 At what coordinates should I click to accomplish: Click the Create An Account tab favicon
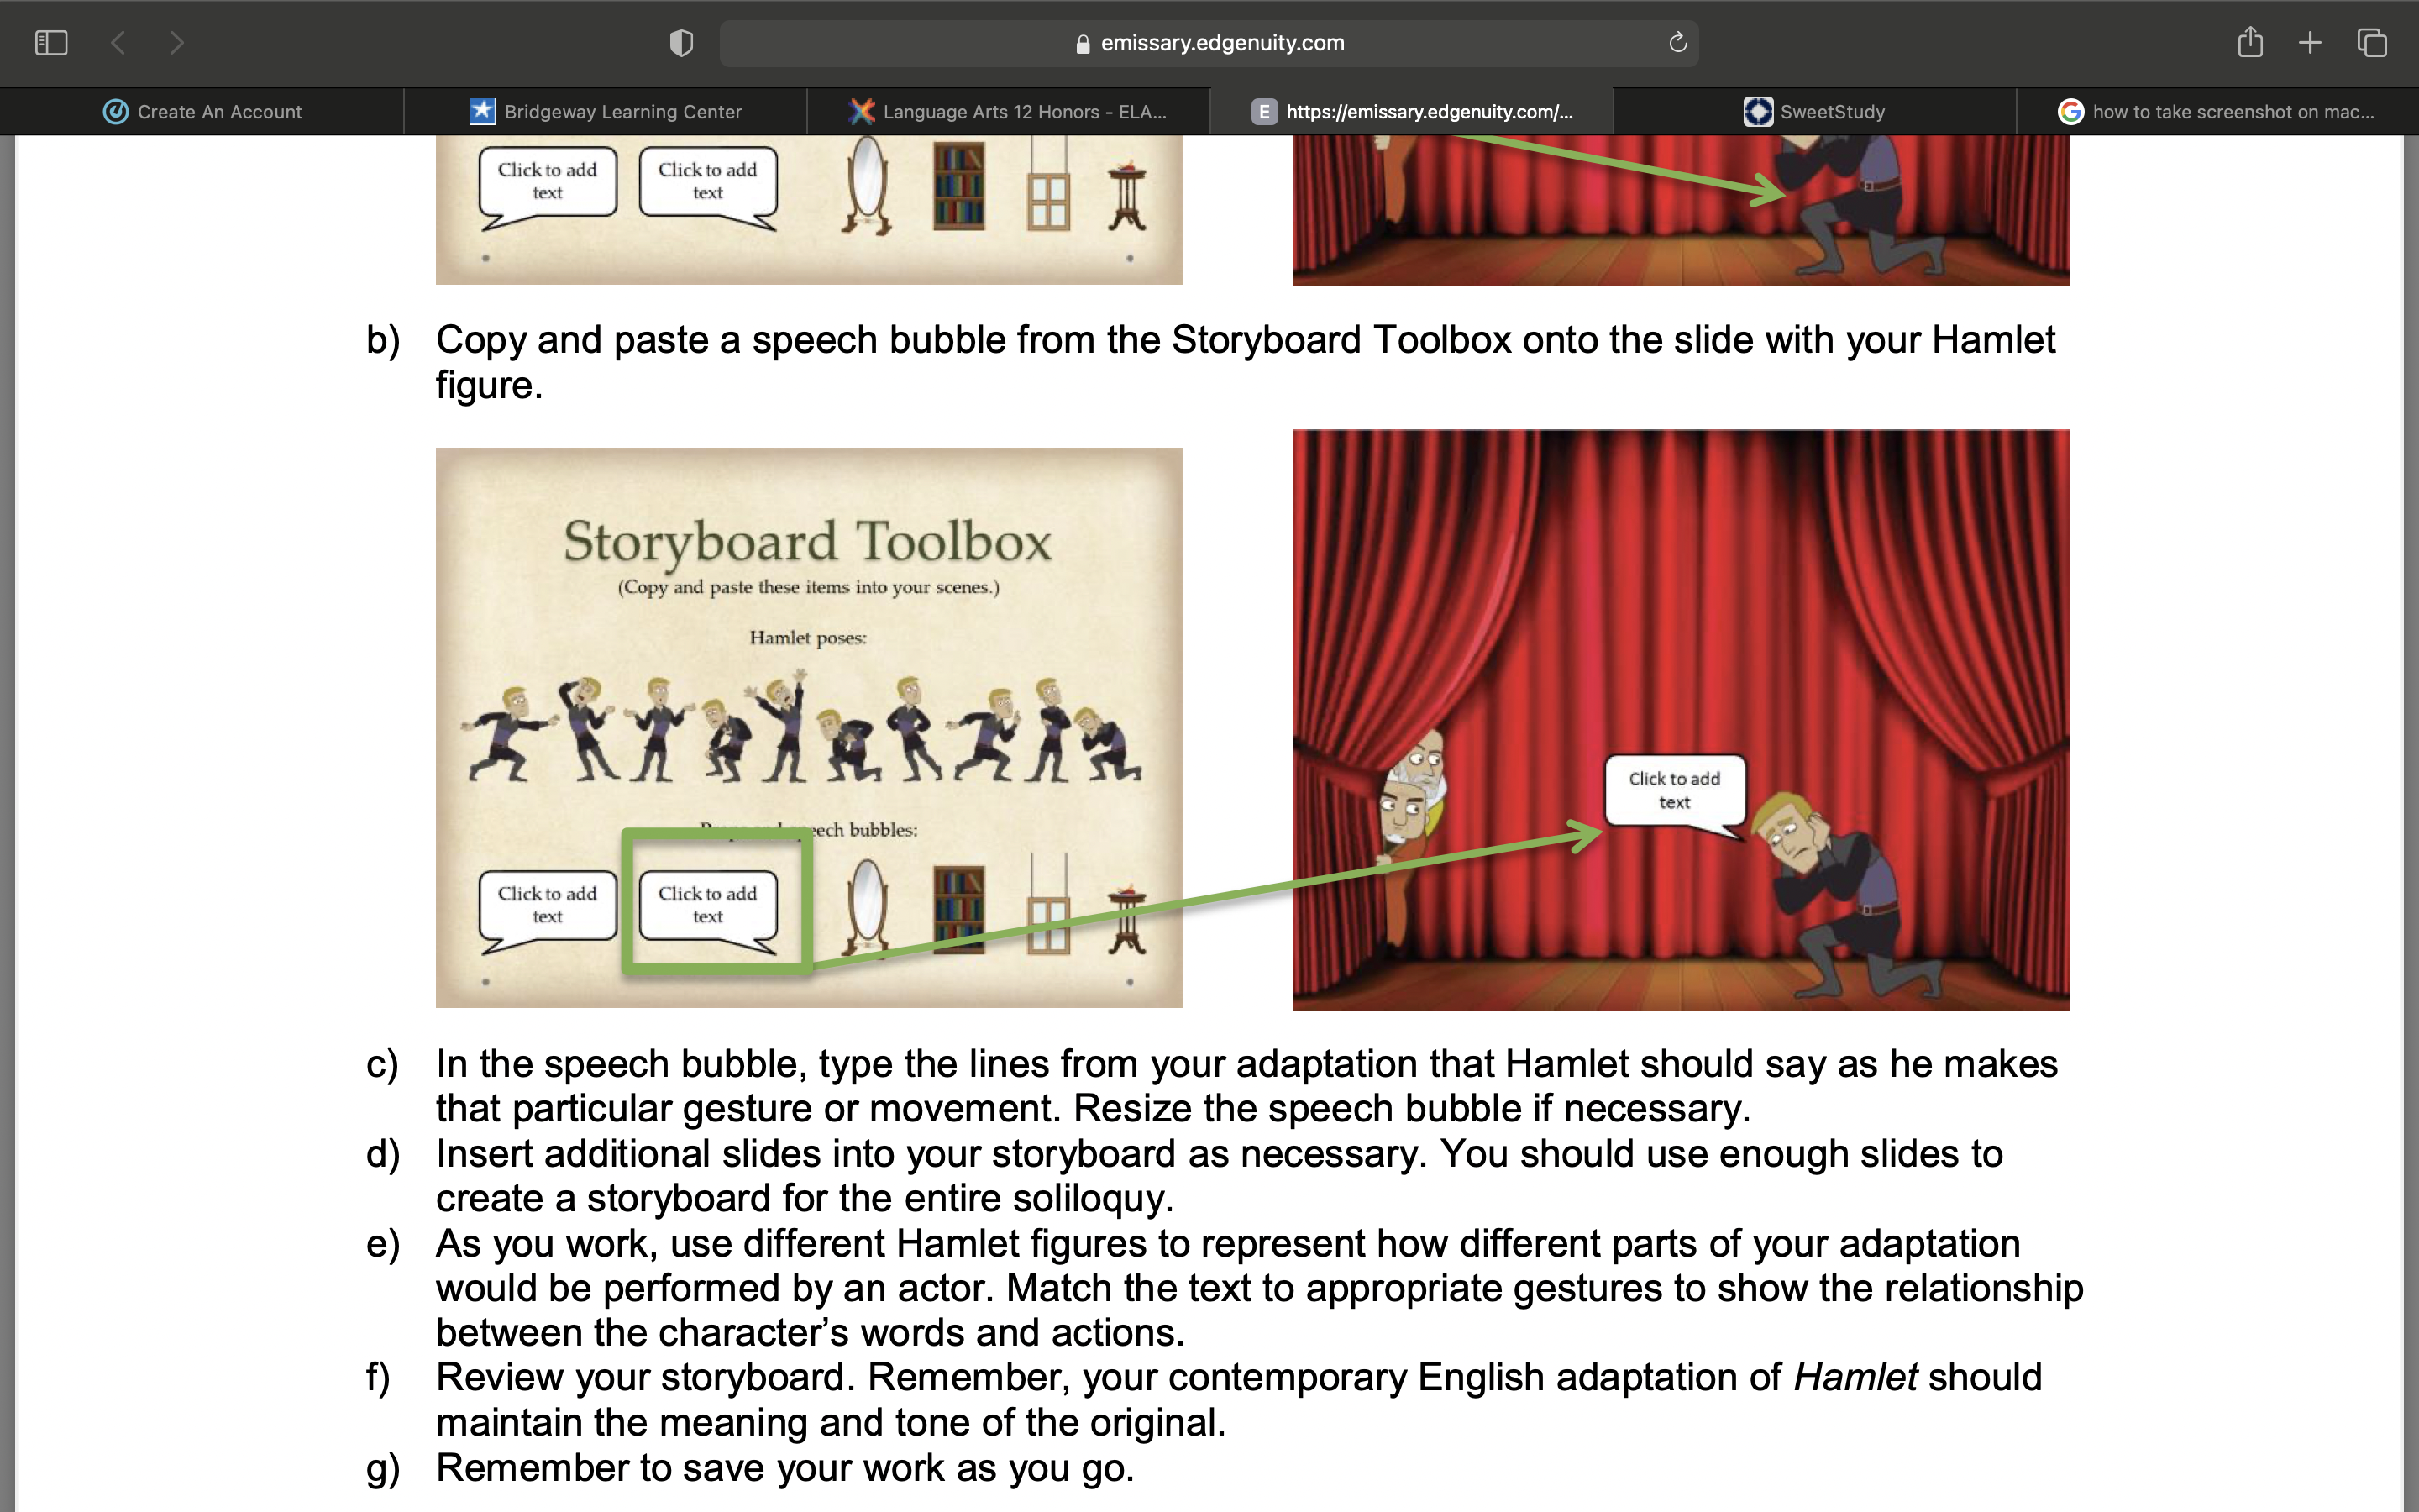[116, 111]
